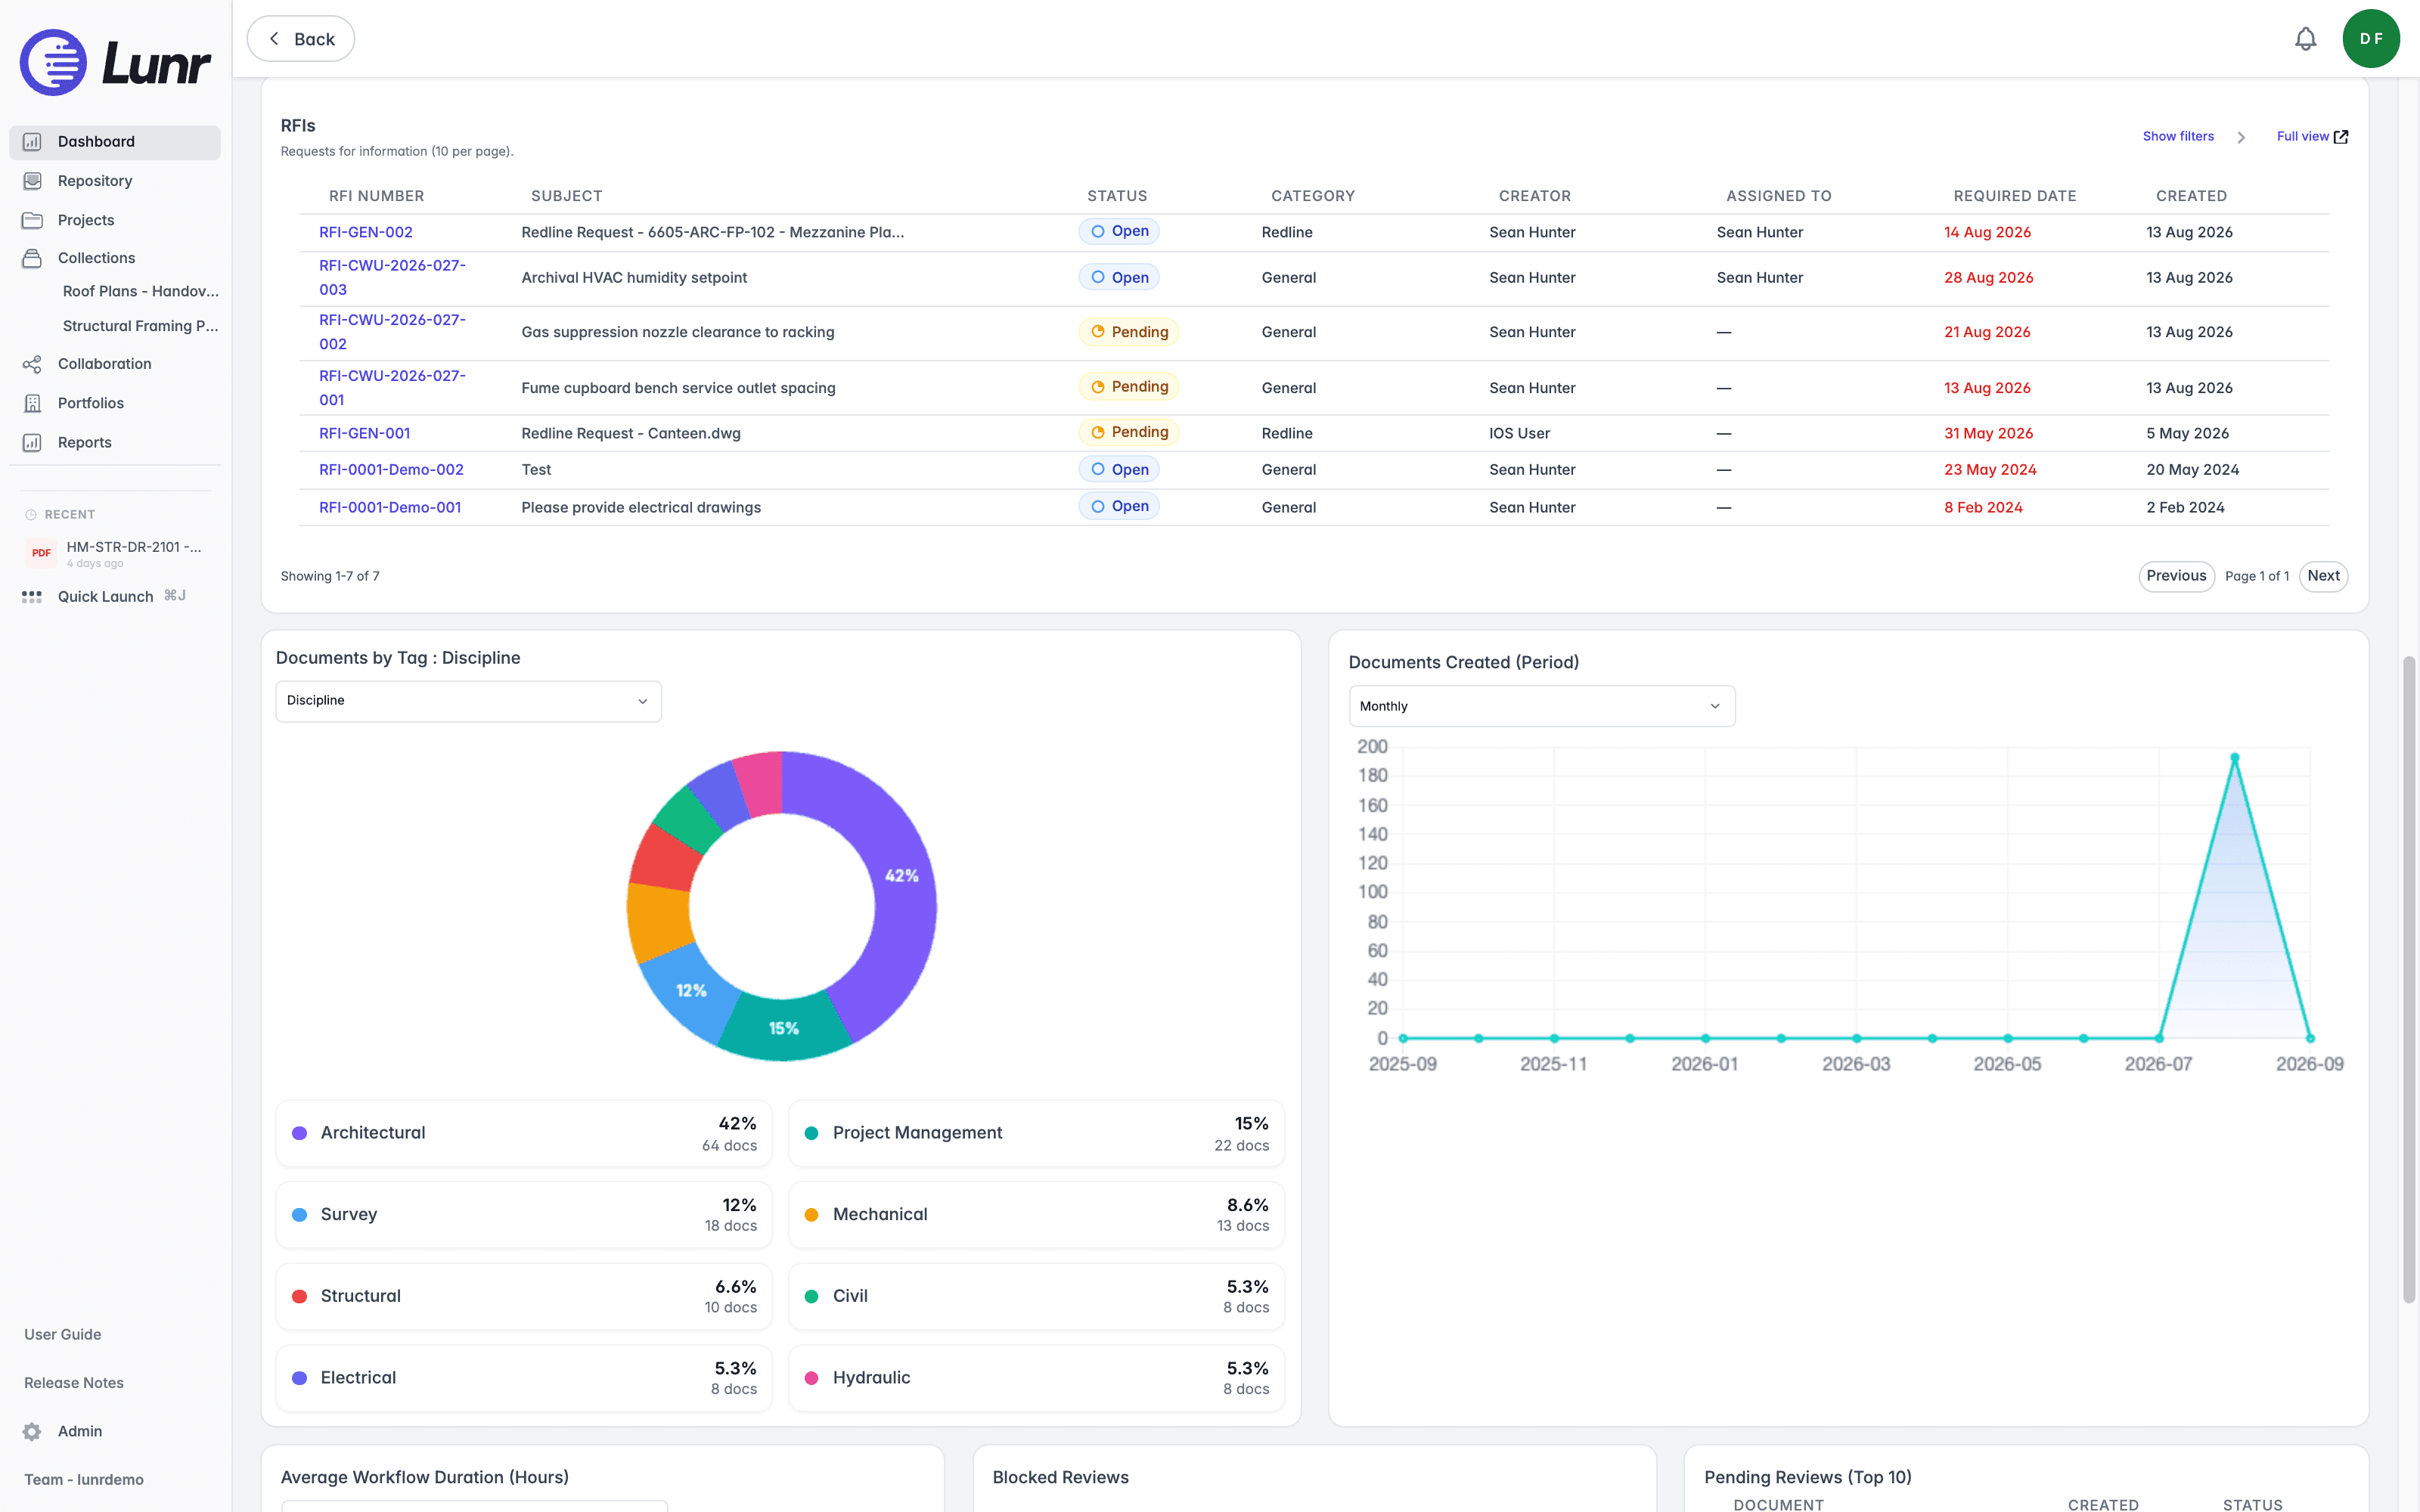Open RFI-0001-Demo-001 link
The image size is (2420, 1512).
pyautogui.click(x=390, y=508)
